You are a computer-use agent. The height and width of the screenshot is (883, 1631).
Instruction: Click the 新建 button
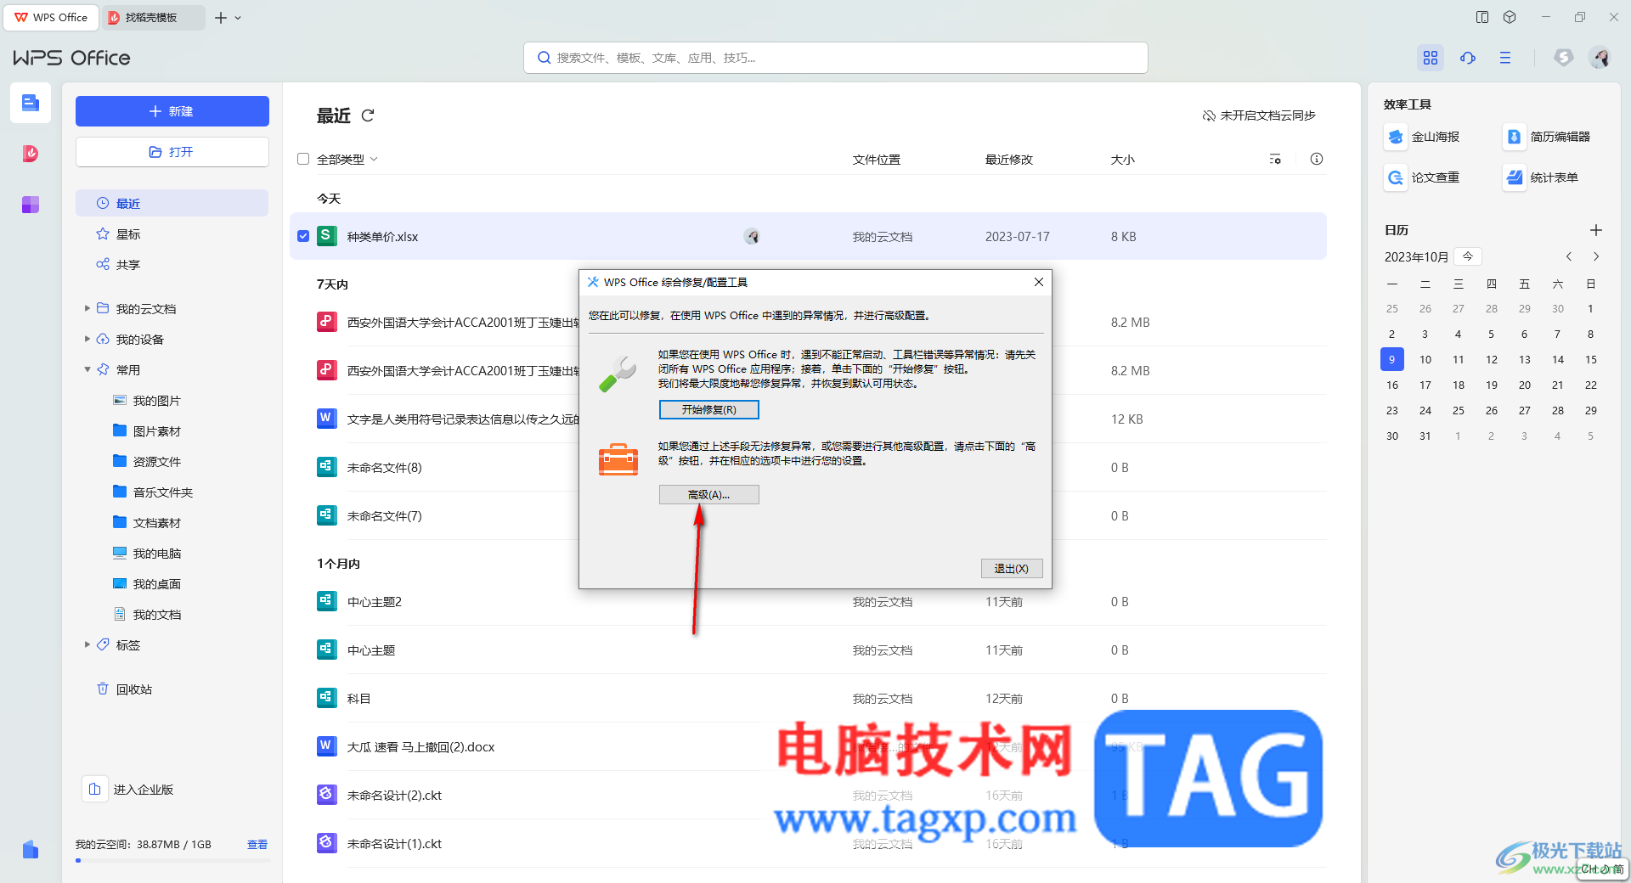tap(172, 111)
